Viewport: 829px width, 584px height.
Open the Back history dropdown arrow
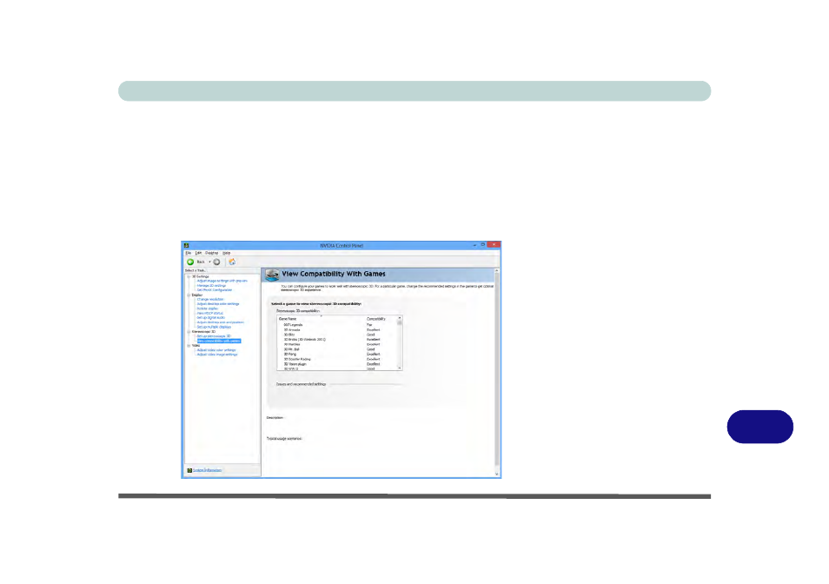[209, 262]
